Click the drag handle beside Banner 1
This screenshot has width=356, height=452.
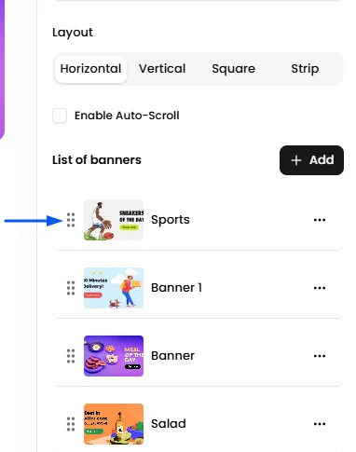[71, 288]
